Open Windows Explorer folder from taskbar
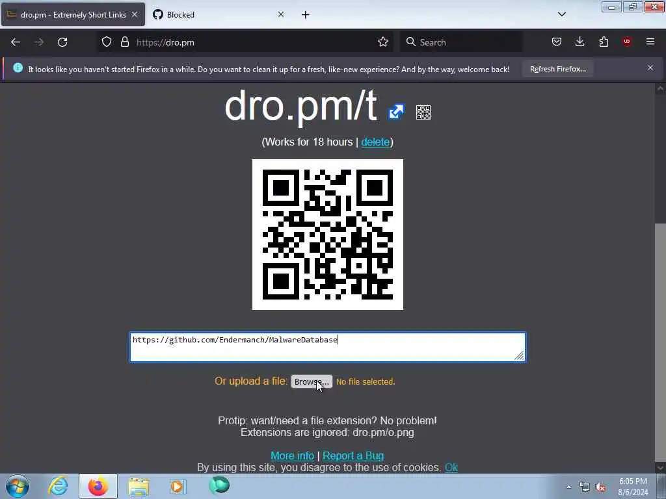This screenshot has width=666, height=499. coord(139,486)
